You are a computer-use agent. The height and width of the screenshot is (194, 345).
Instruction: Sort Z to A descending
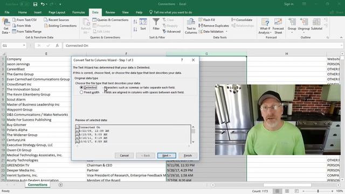[x=135, y=30]
